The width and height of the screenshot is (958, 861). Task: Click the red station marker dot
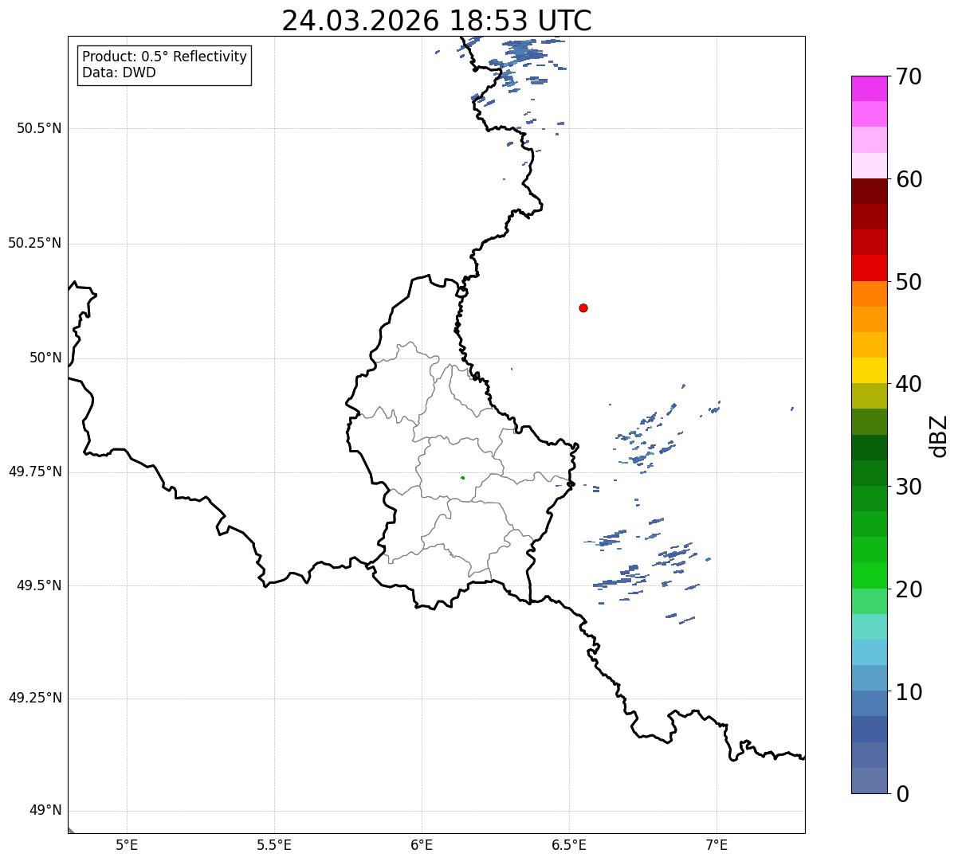click(x=583, y=307)
